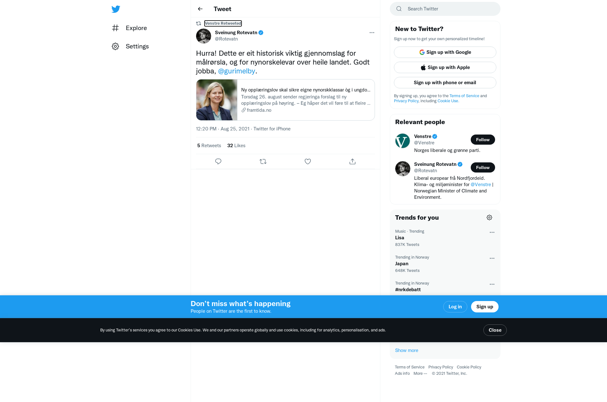Open more options for Lisa trend

(x=492, y=232)
